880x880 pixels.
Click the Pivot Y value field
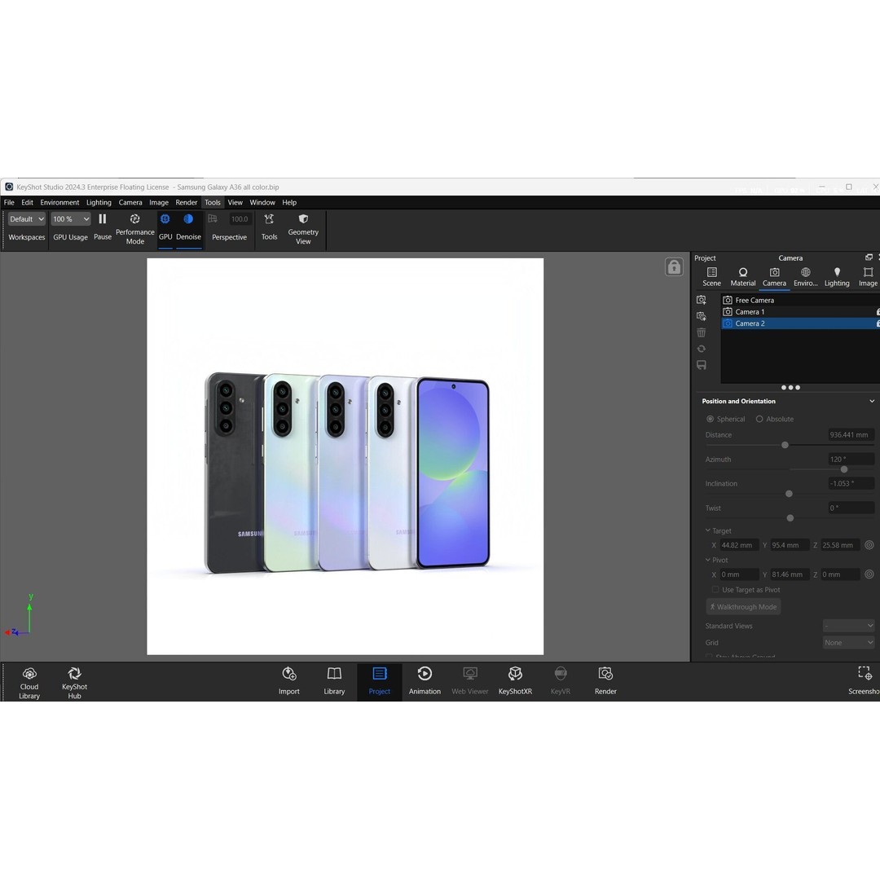pos(789,574)
